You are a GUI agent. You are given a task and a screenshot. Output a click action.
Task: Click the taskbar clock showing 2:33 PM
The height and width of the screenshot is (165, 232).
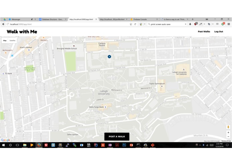pyautogui.click(x=219, y=145)
